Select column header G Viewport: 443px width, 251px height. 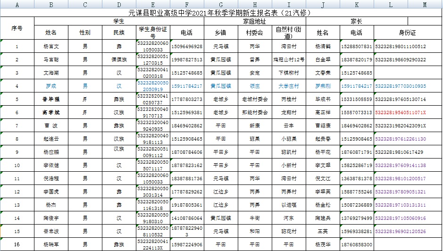tap(221, 5)
